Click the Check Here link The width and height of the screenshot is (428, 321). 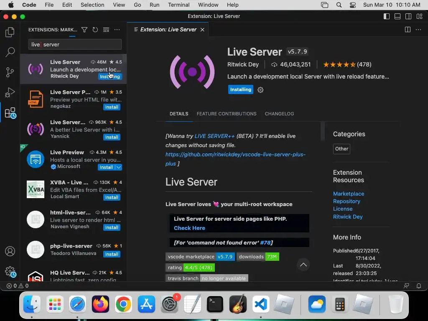(x=189, y=228)
